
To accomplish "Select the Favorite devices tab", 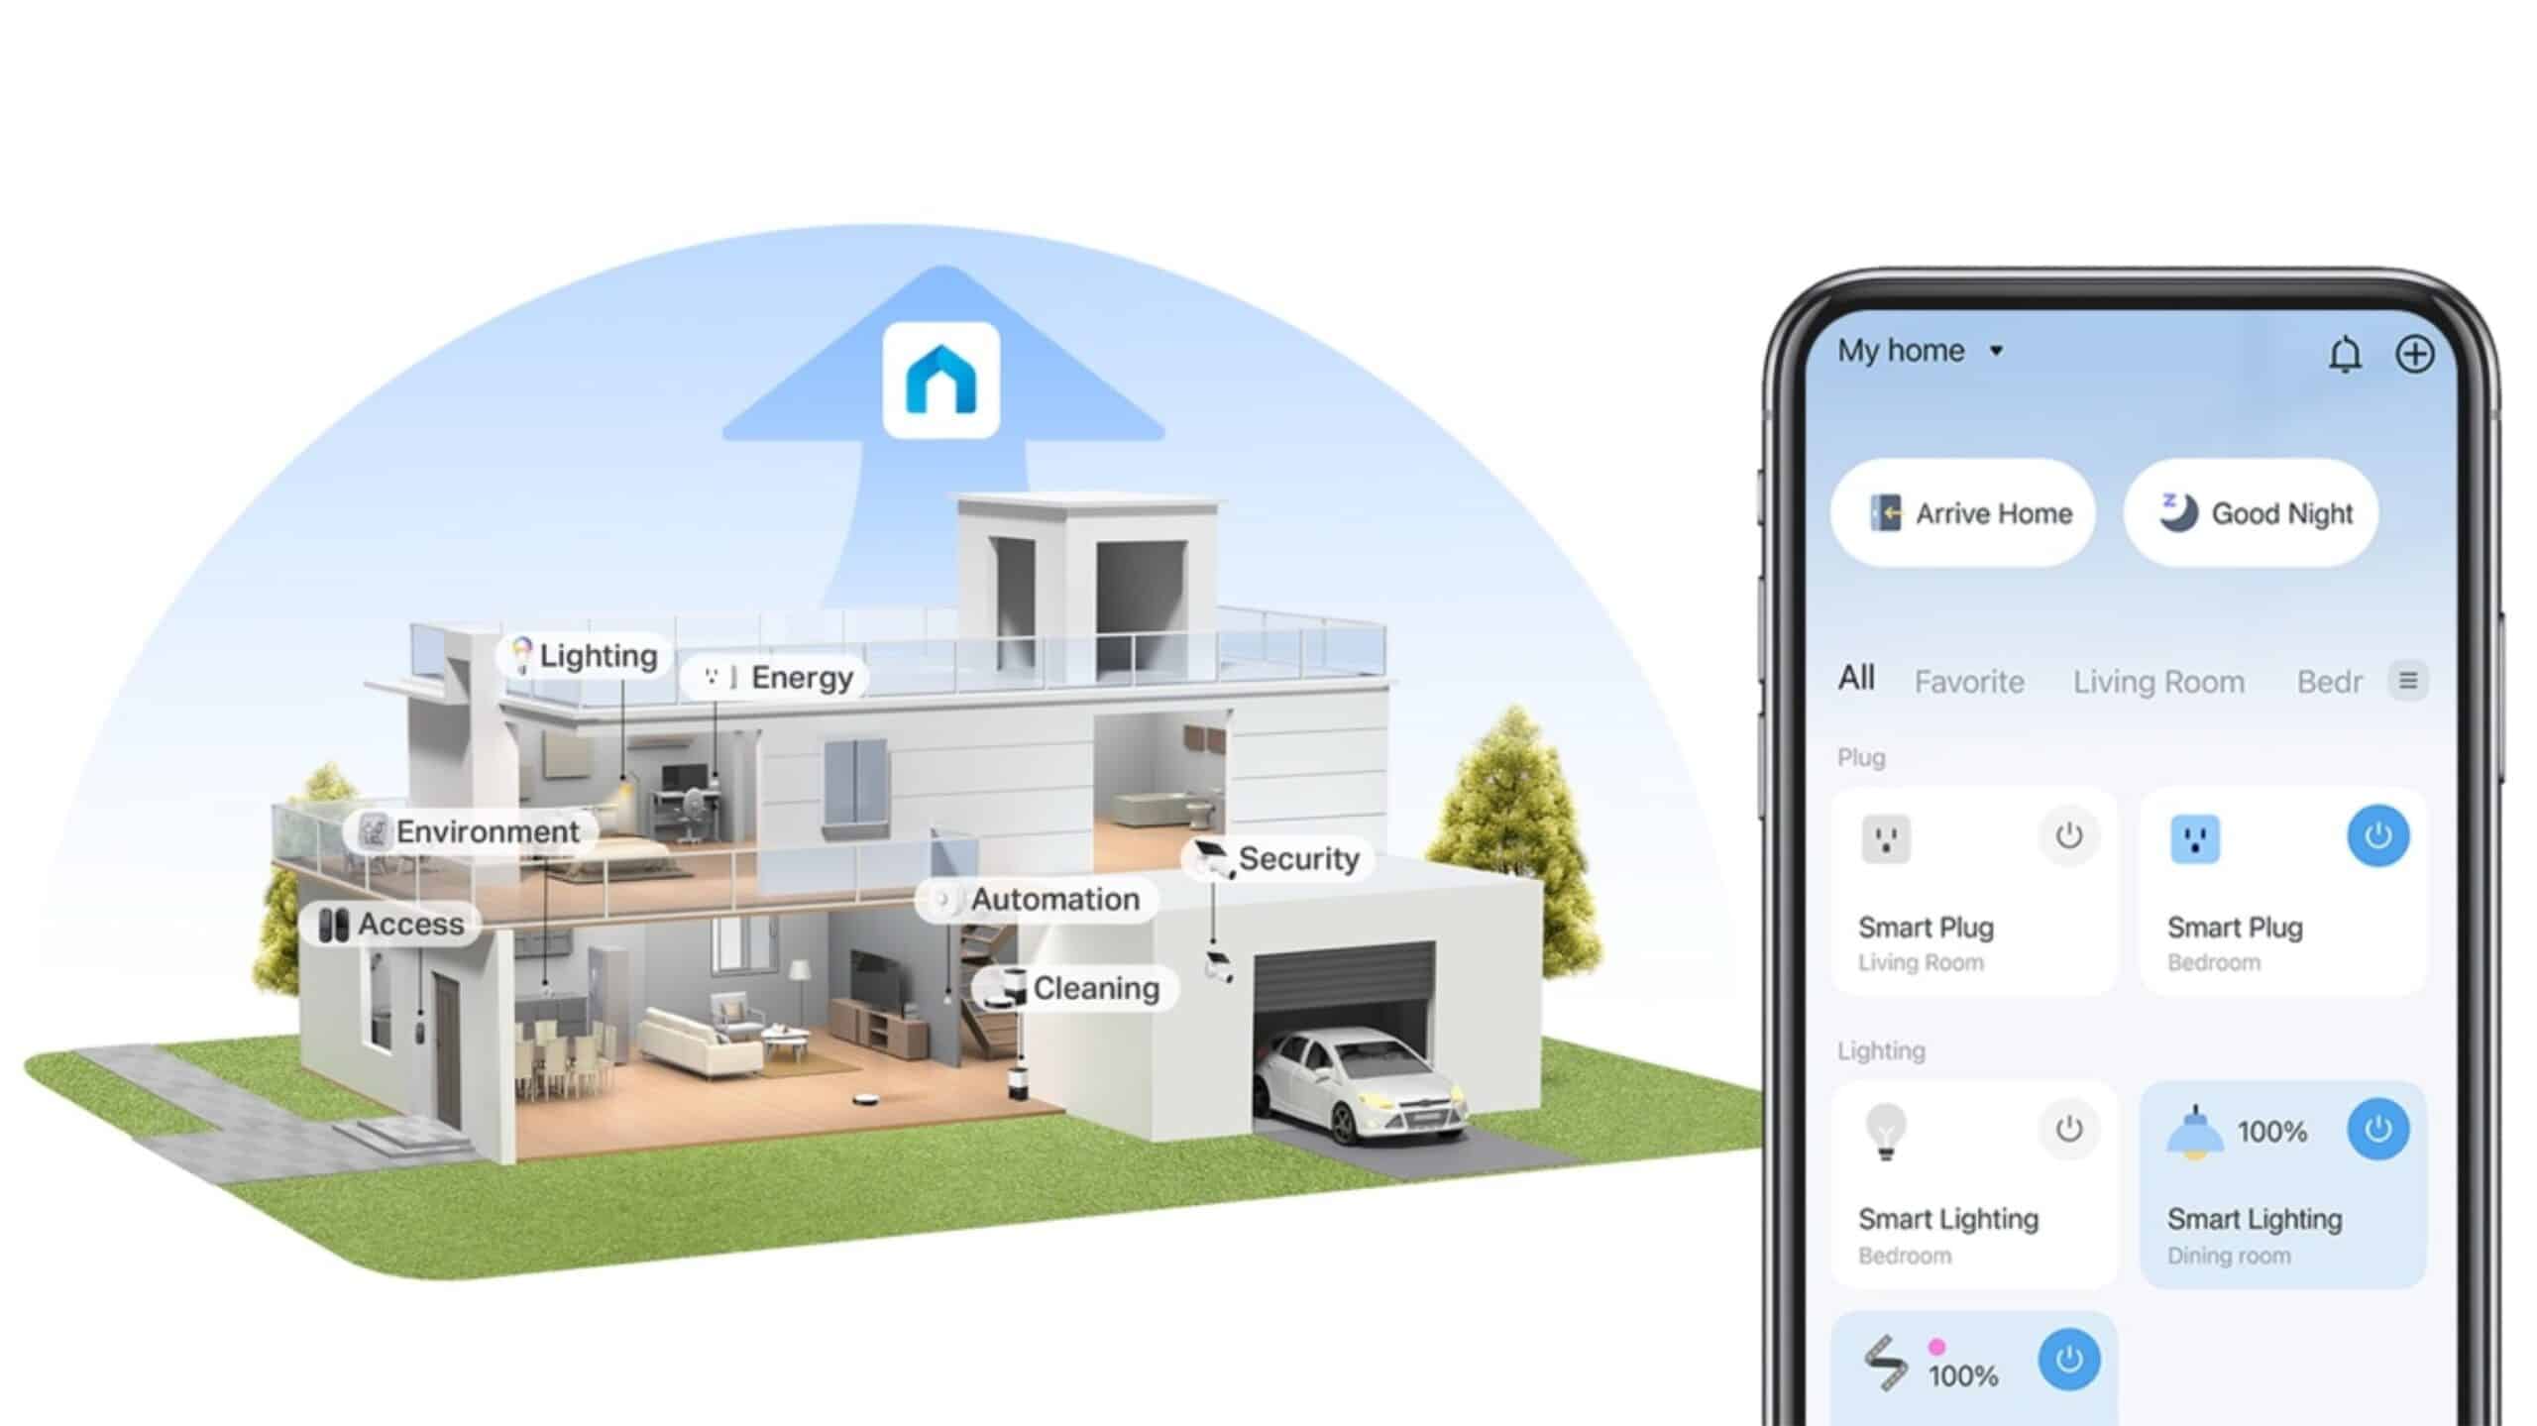I will tap(1967, 680).
